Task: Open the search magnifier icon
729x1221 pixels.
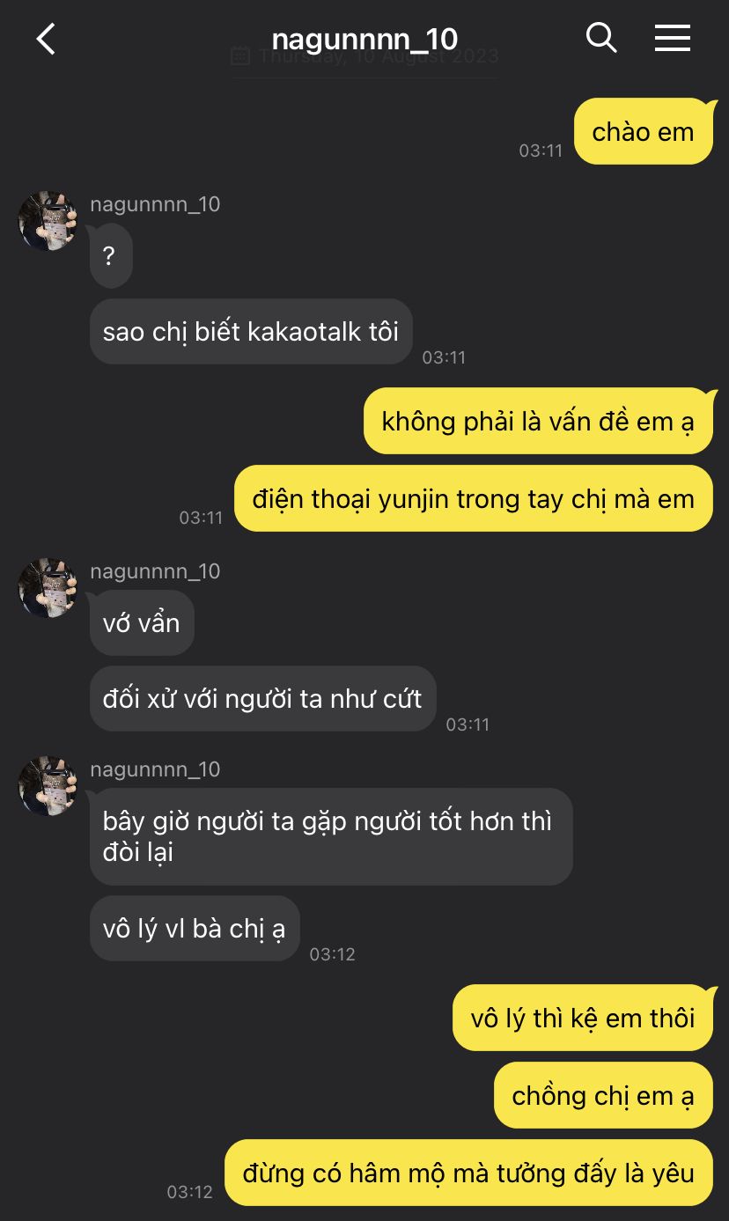Action: (x=601, y=38)
